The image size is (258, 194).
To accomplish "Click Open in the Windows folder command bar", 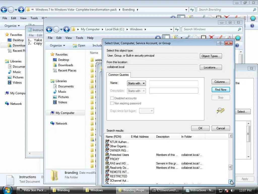I will [79, 45].
